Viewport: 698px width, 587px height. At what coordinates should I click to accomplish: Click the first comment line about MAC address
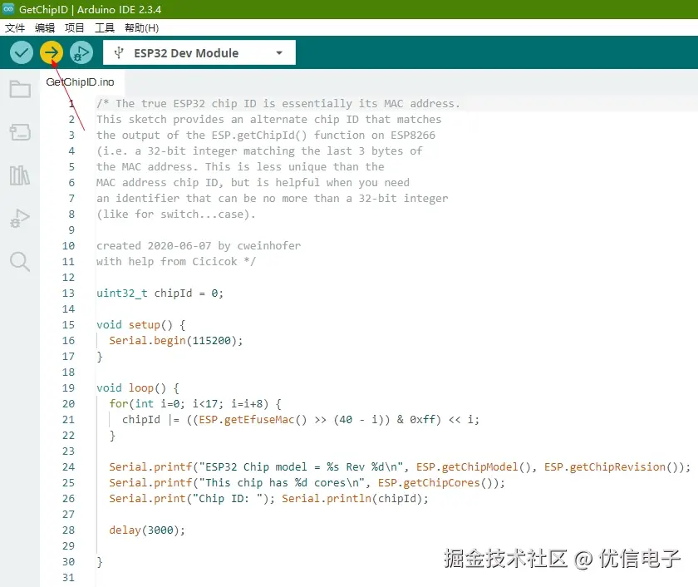tap(278, 104)
